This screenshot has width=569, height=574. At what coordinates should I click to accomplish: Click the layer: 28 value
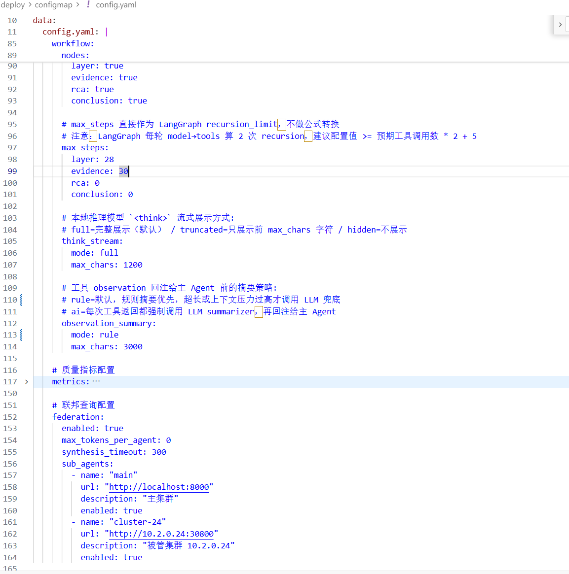click(109, 160)
